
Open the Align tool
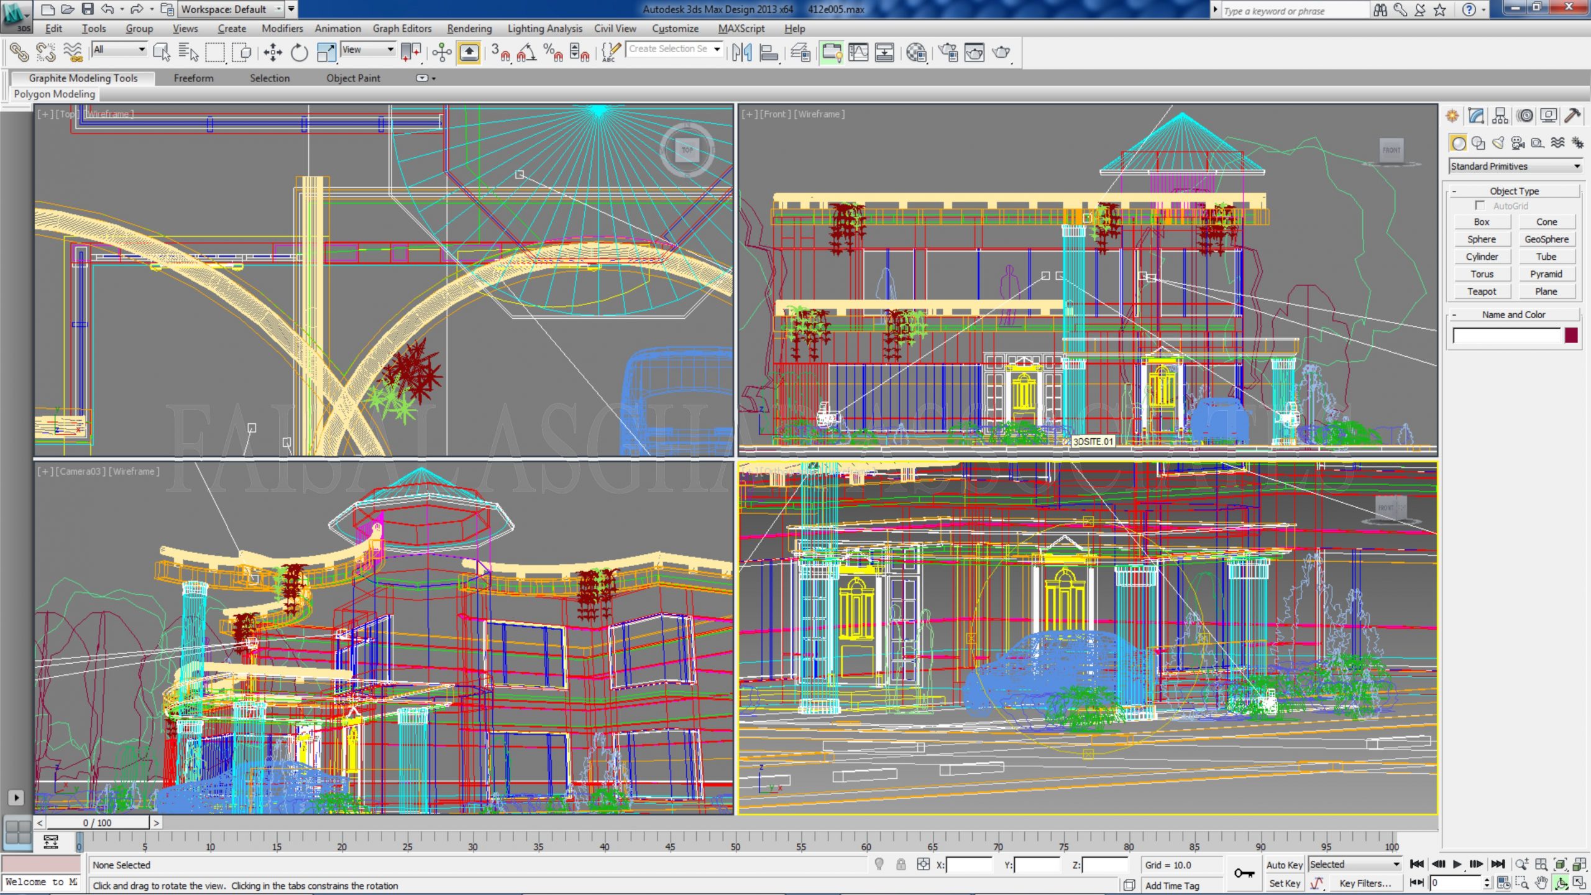tap(769, 53)
